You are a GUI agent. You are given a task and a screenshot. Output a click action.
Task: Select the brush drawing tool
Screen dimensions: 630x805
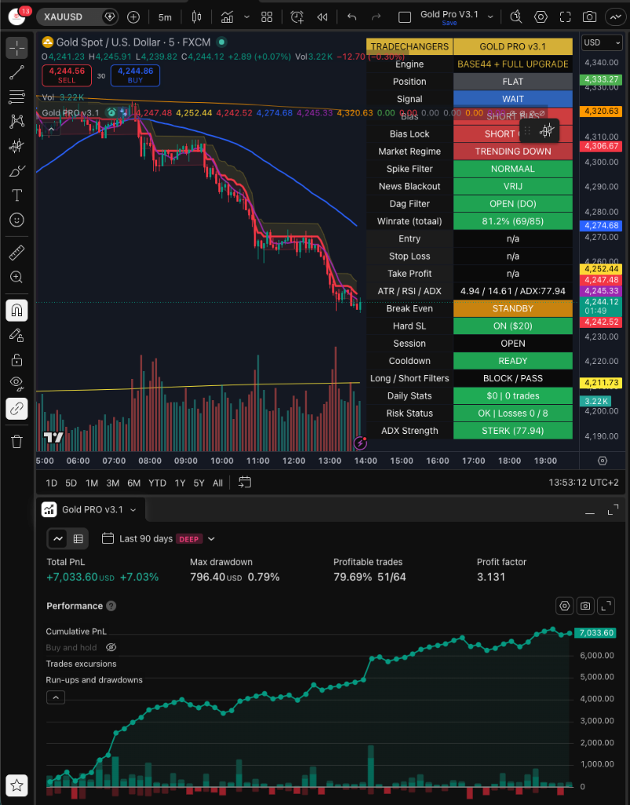[17, 171]
